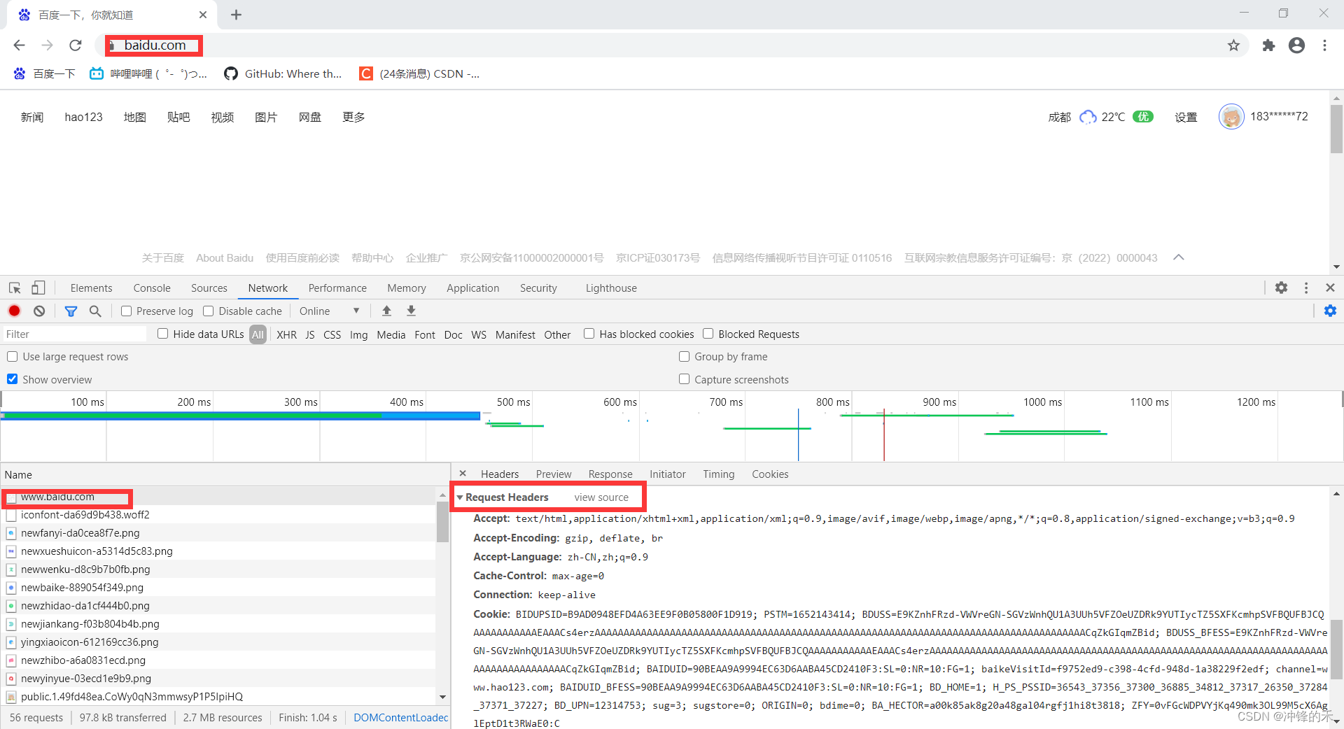The height and width of the screenshot is (729, 1344).
Task: Open the Response tab for this request
Action: [610, 474]
